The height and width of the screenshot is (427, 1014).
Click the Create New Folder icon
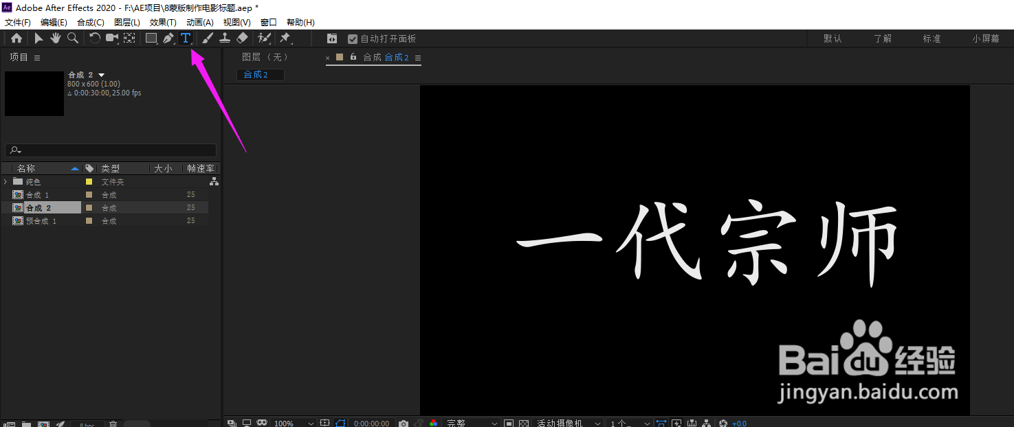coord(26,424)
